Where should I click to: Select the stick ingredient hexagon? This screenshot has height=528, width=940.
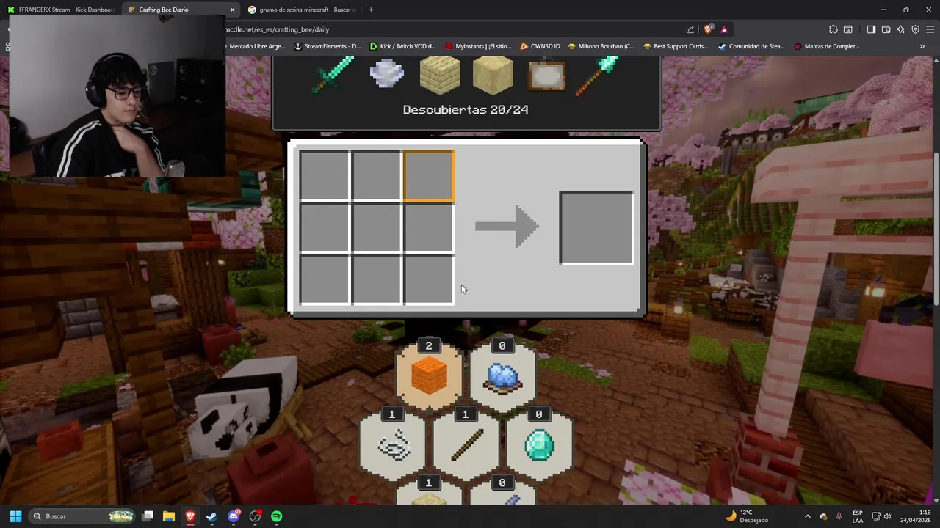click(466, 444)
